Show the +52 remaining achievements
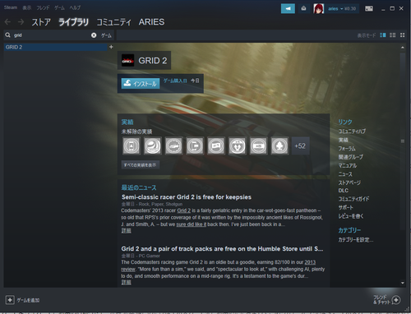411x314 pixels. (300, 145)
